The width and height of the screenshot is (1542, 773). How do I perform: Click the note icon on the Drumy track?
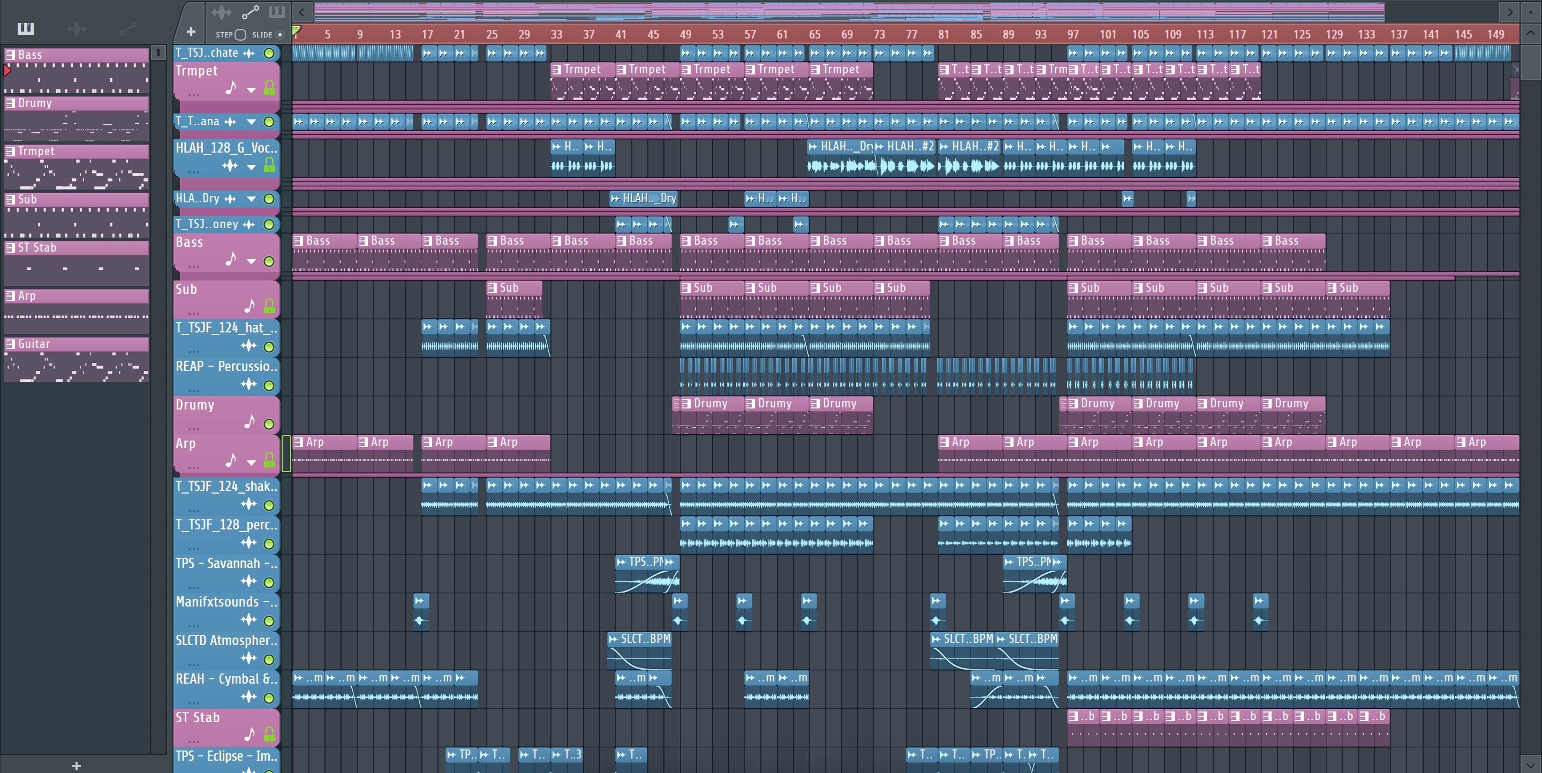(250, 422)
